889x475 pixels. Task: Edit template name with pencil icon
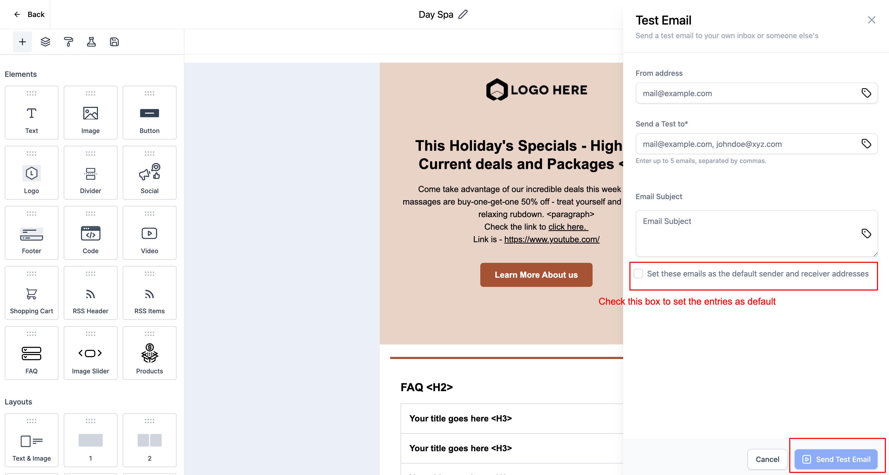[x=463, y=14]
